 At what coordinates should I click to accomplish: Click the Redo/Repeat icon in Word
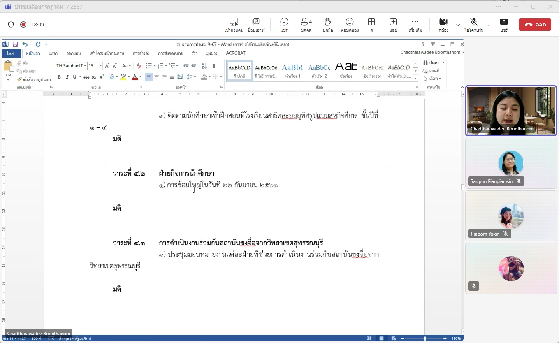(38, 44)
